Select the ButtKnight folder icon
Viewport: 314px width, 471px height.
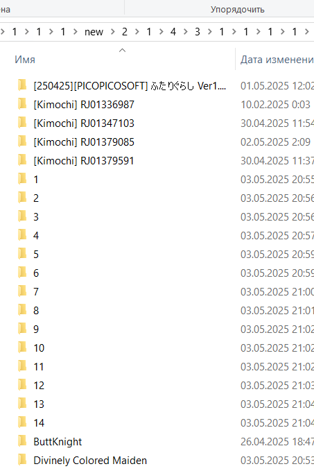22,441
